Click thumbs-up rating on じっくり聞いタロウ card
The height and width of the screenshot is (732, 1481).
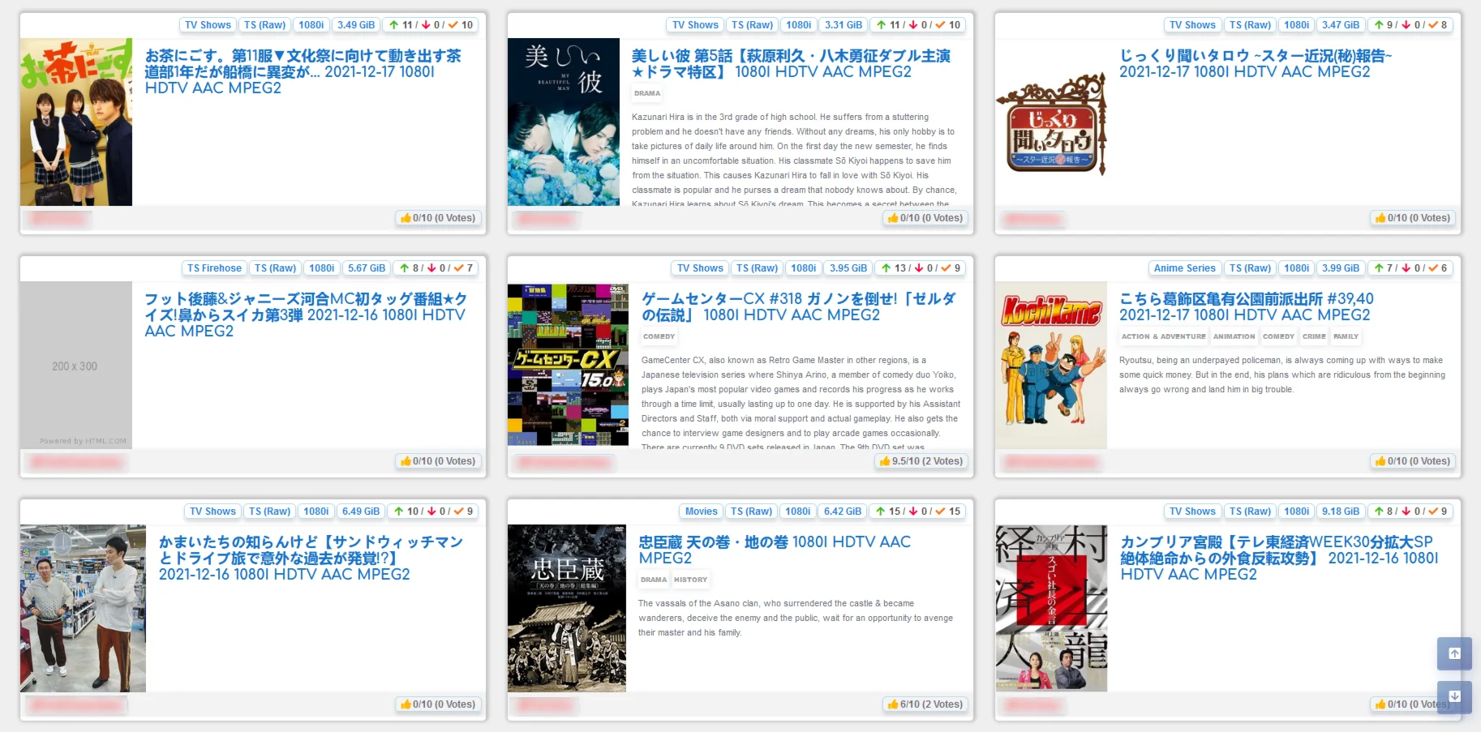coord(1412,218)
